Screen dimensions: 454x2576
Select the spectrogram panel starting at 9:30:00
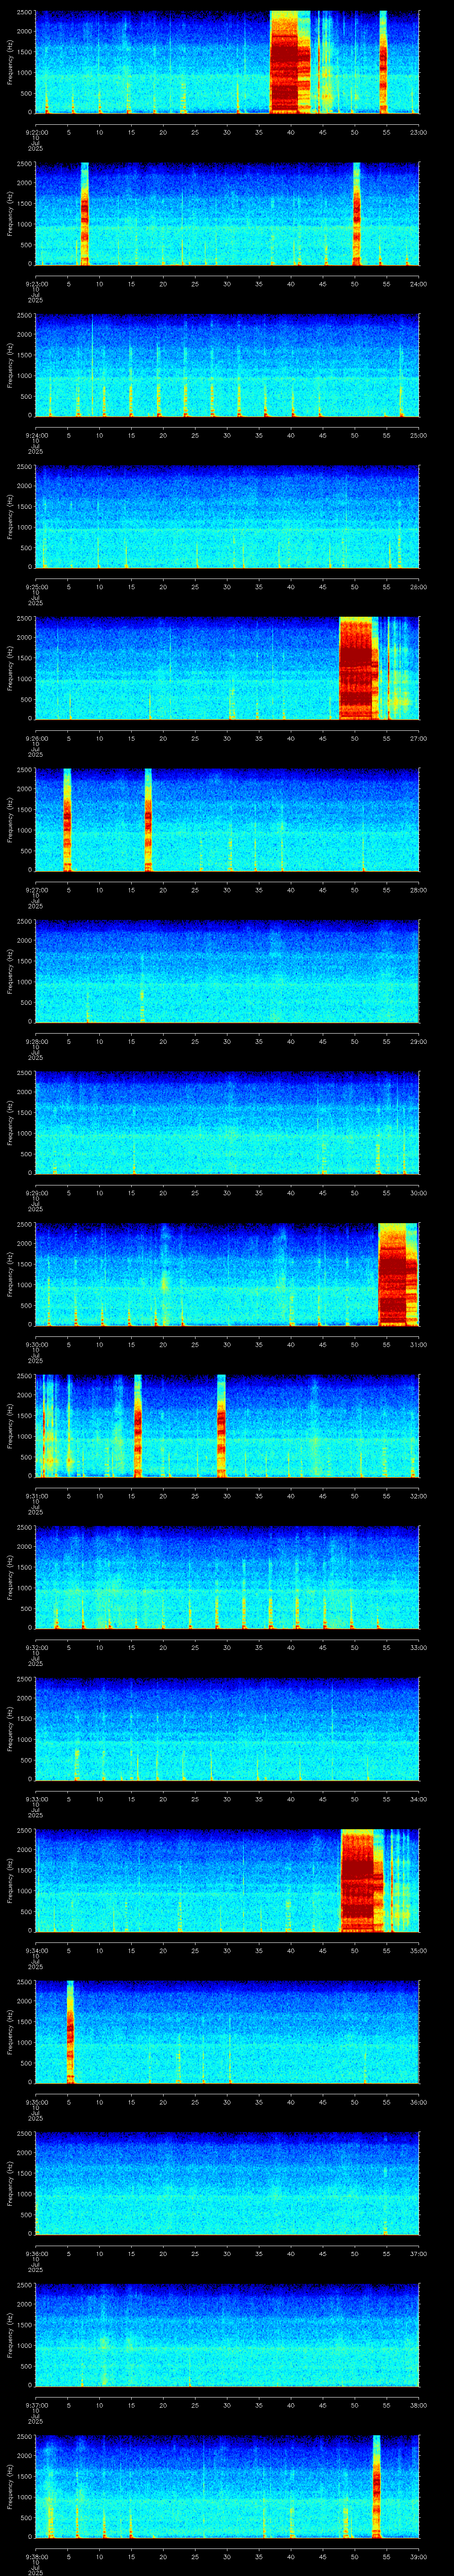227,1274
